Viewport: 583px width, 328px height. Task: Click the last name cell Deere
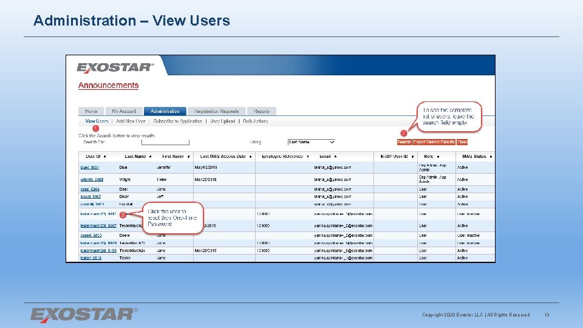coord(124,236)
